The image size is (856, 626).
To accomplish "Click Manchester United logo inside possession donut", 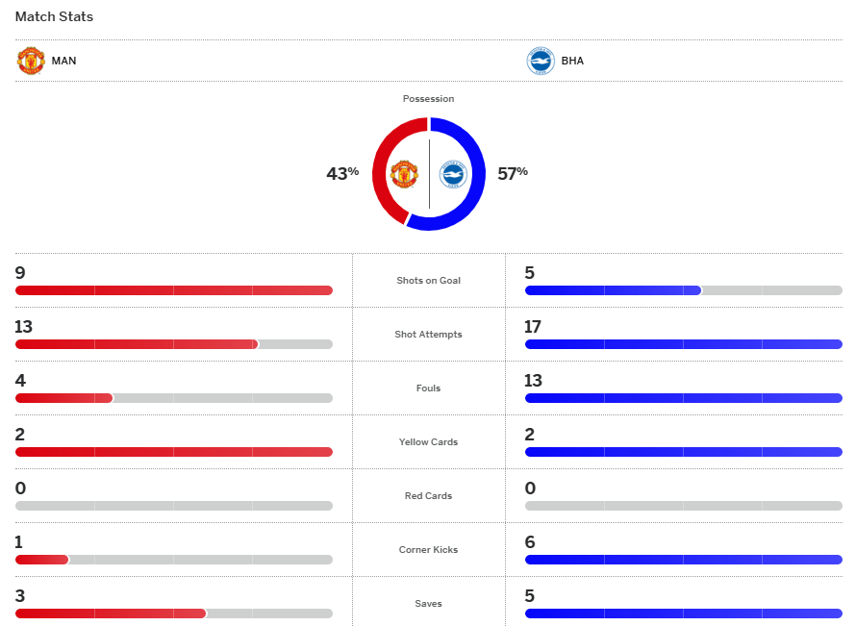I will [x=404, y=174].
